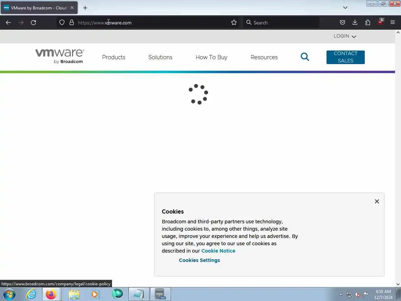
Task: Open the Solutions menu
Action: pyautogui.click(x=160, y=57)
